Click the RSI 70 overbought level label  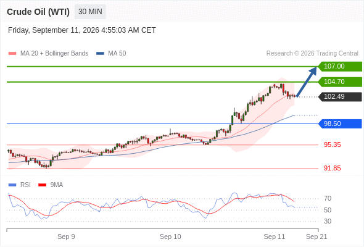click(328, 199)
